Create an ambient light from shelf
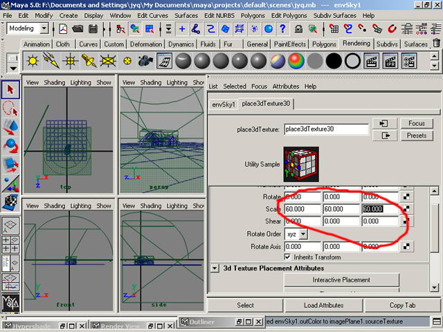Screen dimensions: 443x332 (33, 61)
